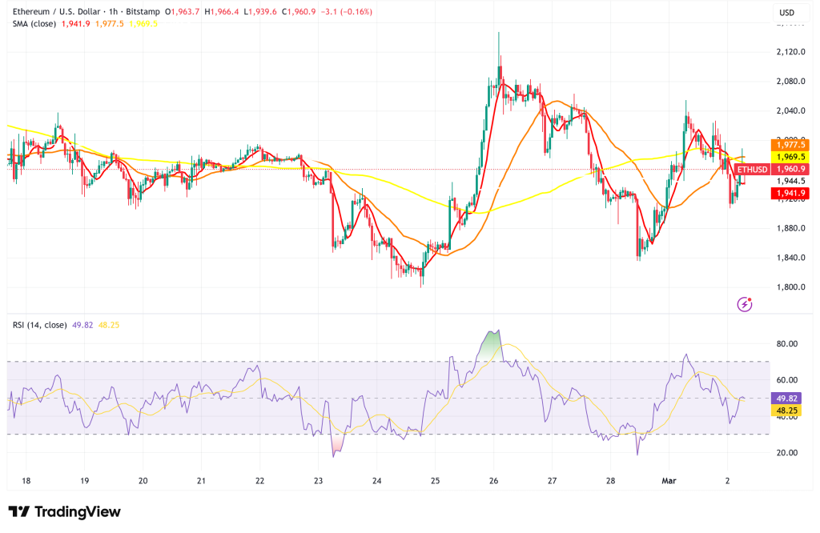Click the TradingView text link
This screenshot has width=820, height=533.
point(76,510)
